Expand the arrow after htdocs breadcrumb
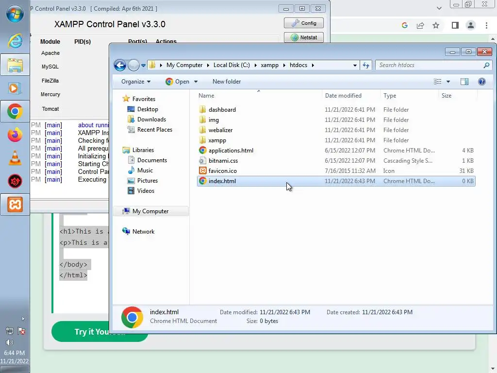This screenshot has width=497, height=373. (313, 66)
